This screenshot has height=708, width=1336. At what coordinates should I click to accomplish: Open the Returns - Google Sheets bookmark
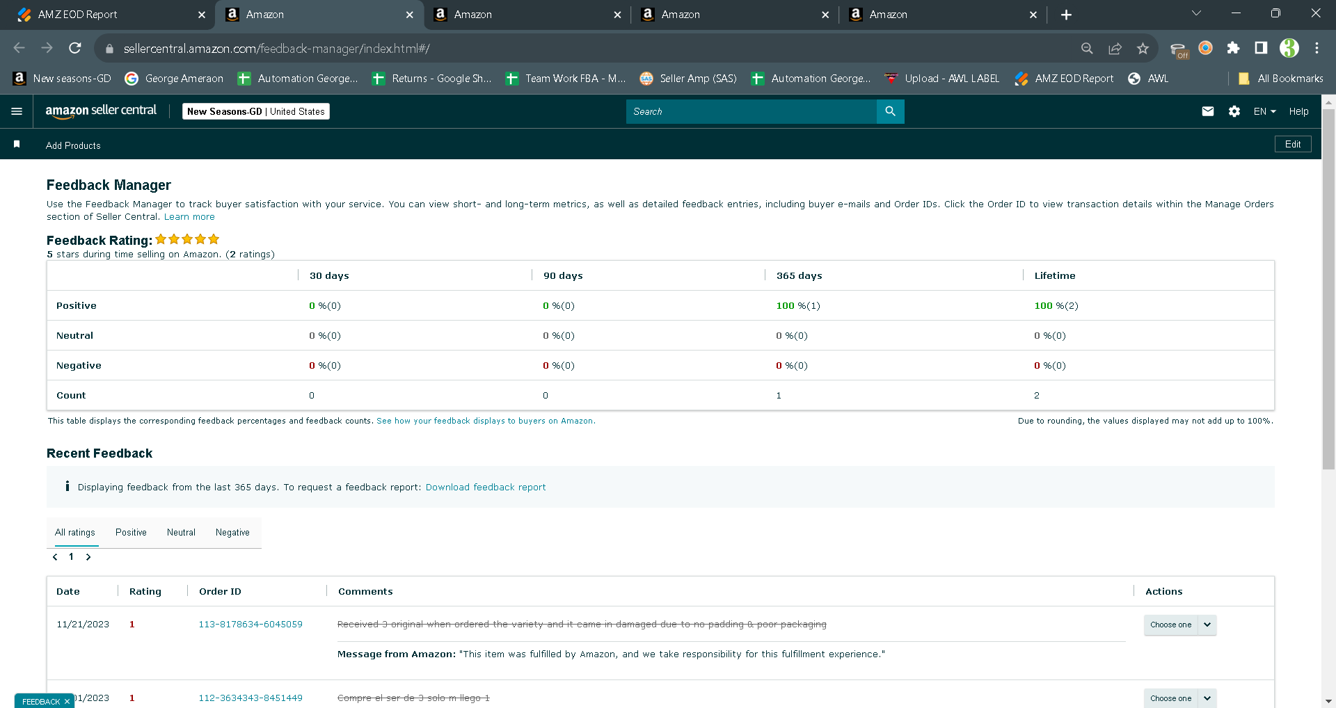[x=431, y=79]
